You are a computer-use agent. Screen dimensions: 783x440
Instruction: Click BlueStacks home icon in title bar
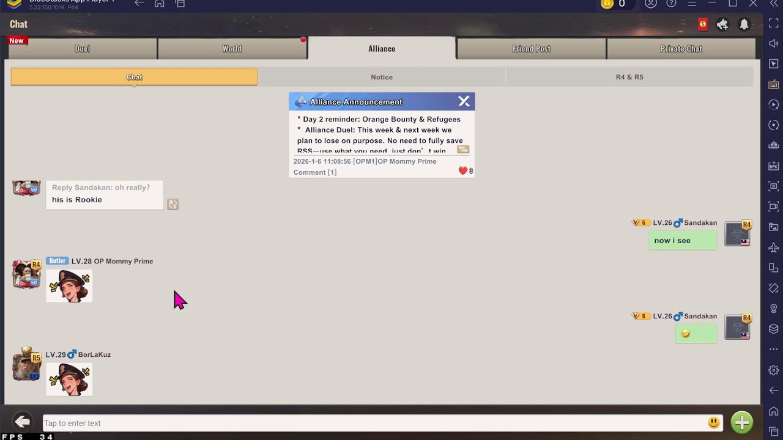(160, 4)
